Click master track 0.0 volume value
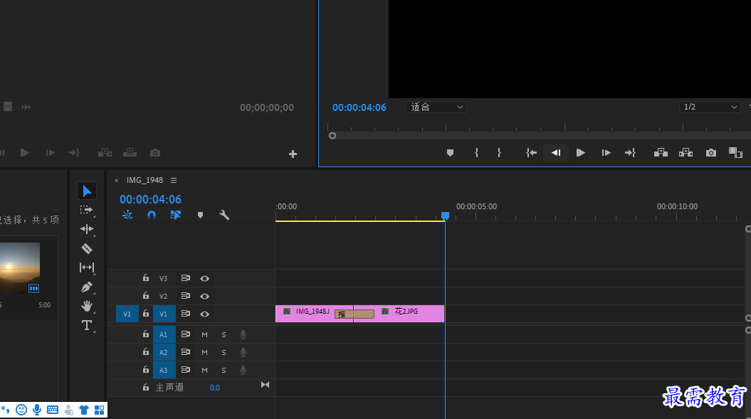Screen dimensions: 751x419 tap(214, 388)
